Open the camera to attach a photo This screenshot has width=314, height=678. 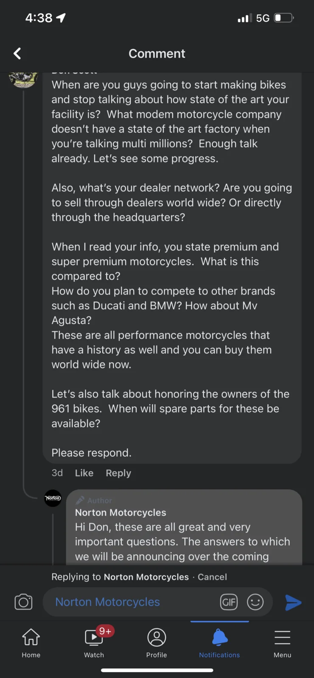coord(23,602)
